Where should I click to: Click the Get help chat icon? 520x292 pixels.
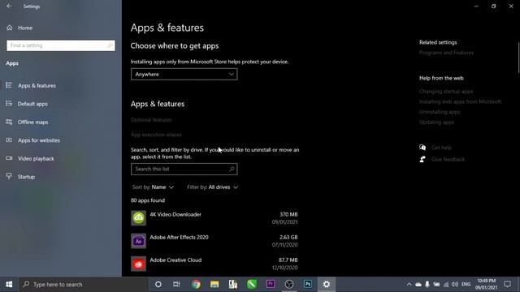coord(422,148)
